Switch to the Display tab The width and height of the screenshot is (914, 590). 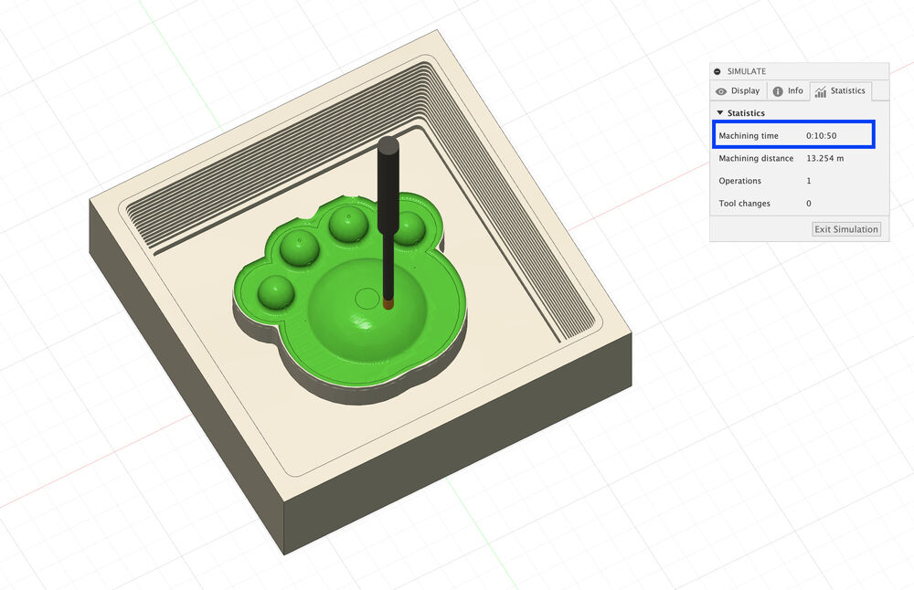738,90
